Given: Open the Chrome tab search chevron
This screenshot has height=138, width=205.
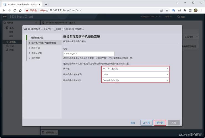Looking at the screenshot, I should [x=177, y=2].
